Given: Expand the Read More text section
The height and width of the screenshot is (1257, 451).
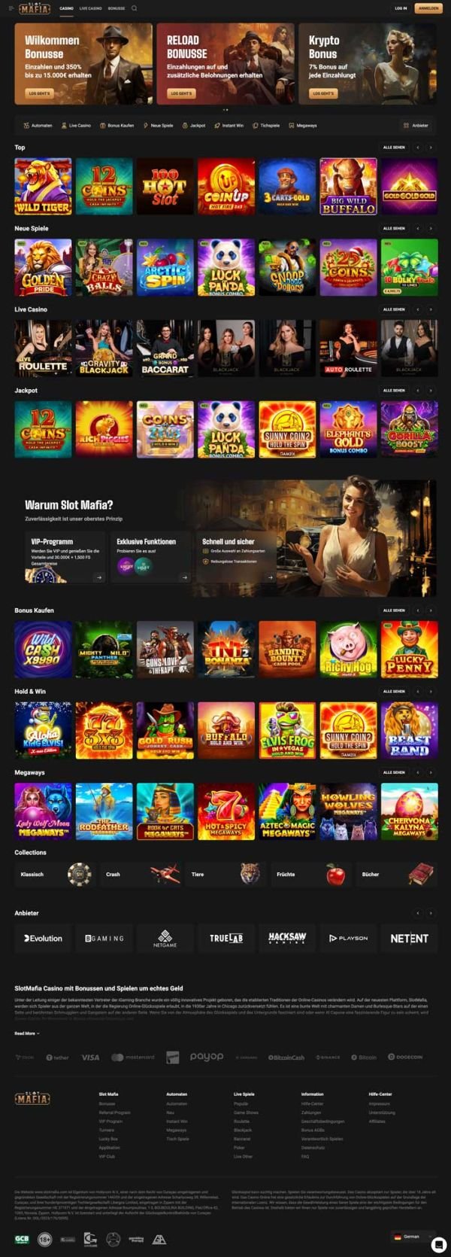Looking at the screenshot, I should 27,1033.
